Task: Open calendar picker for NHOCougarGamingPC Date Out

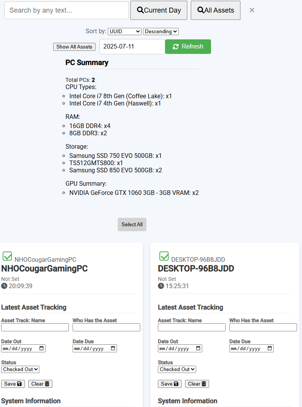Action: (x=41, y=348)
